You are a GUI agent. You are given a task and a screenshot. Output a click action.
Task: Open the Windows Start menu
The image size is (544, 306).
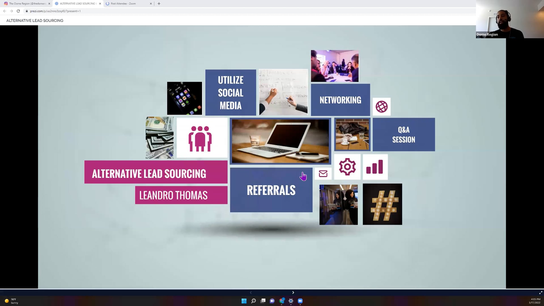click(244, 301)
